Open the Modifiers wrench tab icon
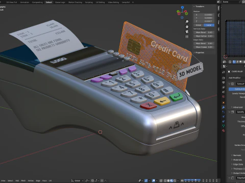The height and width of the screenshot is (183, 245). click(224, 107)
